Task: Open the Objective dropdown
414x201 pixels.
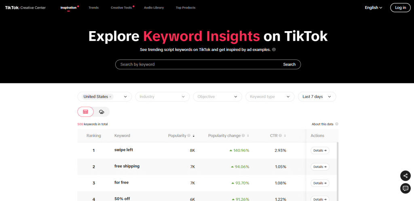Action: click(218, 97)
